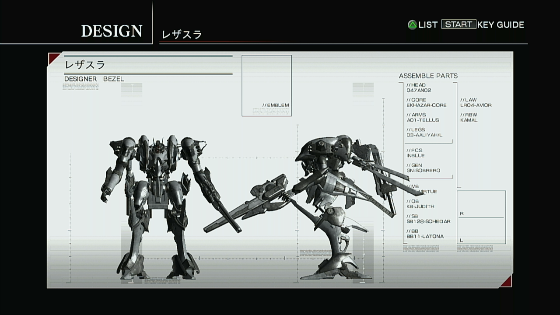560x315 pixels.
Task: Select FCS part INBLUE
Action: [x=416, y=156]
